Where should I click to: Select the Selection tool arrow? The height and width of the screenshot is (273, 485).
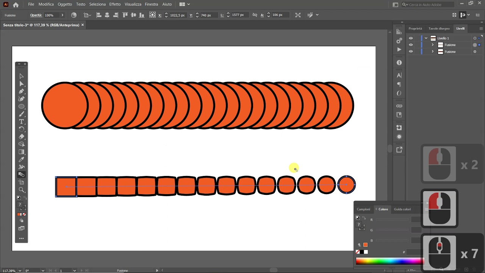pyautogui.click(x=22, y=76)
